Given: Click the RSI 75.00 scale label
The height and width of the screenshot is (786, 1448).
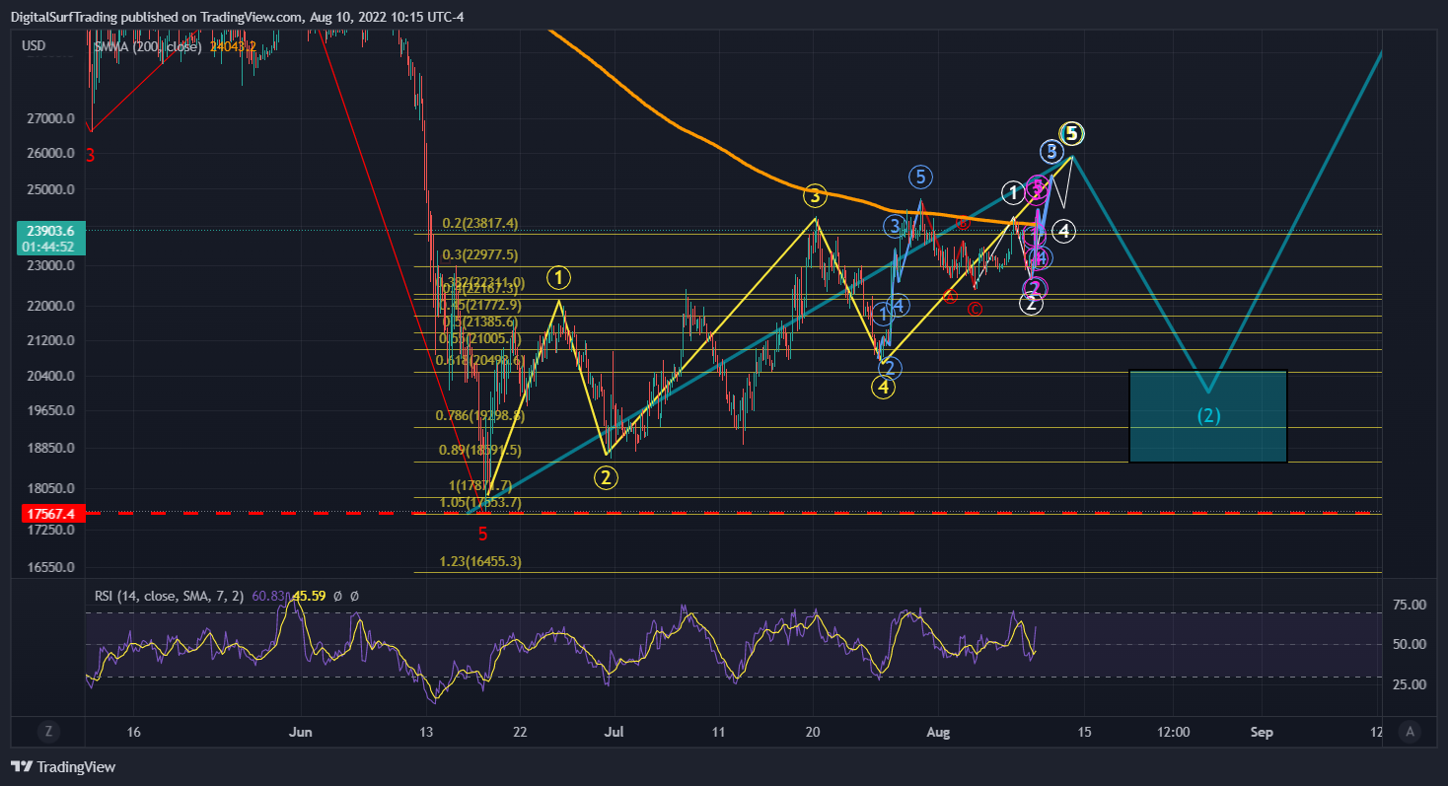Looking at the screenshot, I should pyautogui.click(x=1408, y=605).
